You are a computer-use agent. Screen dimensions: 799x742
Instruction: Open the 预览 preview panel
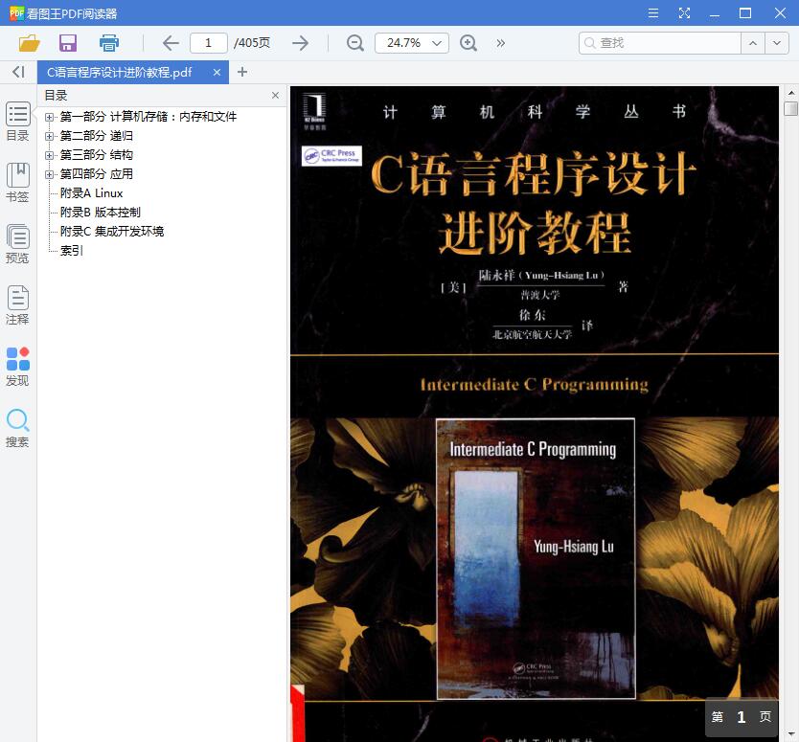pyautogui.click(x=17, y=243)
